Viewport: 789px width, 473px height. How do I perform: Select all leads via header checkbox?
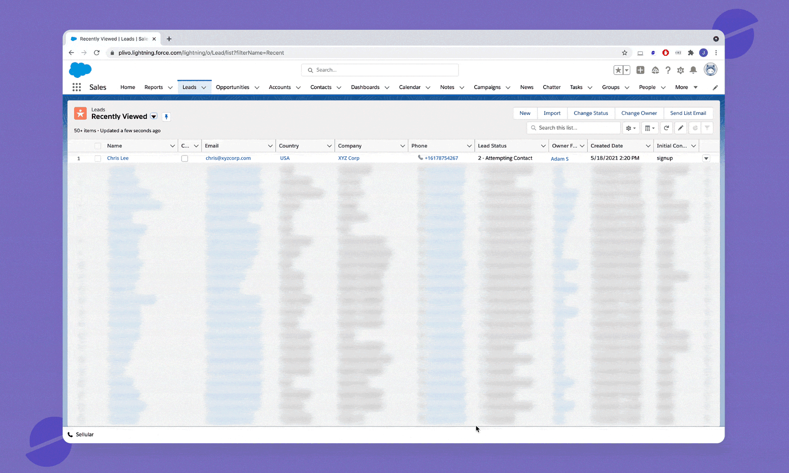click(x=98, y=146)
